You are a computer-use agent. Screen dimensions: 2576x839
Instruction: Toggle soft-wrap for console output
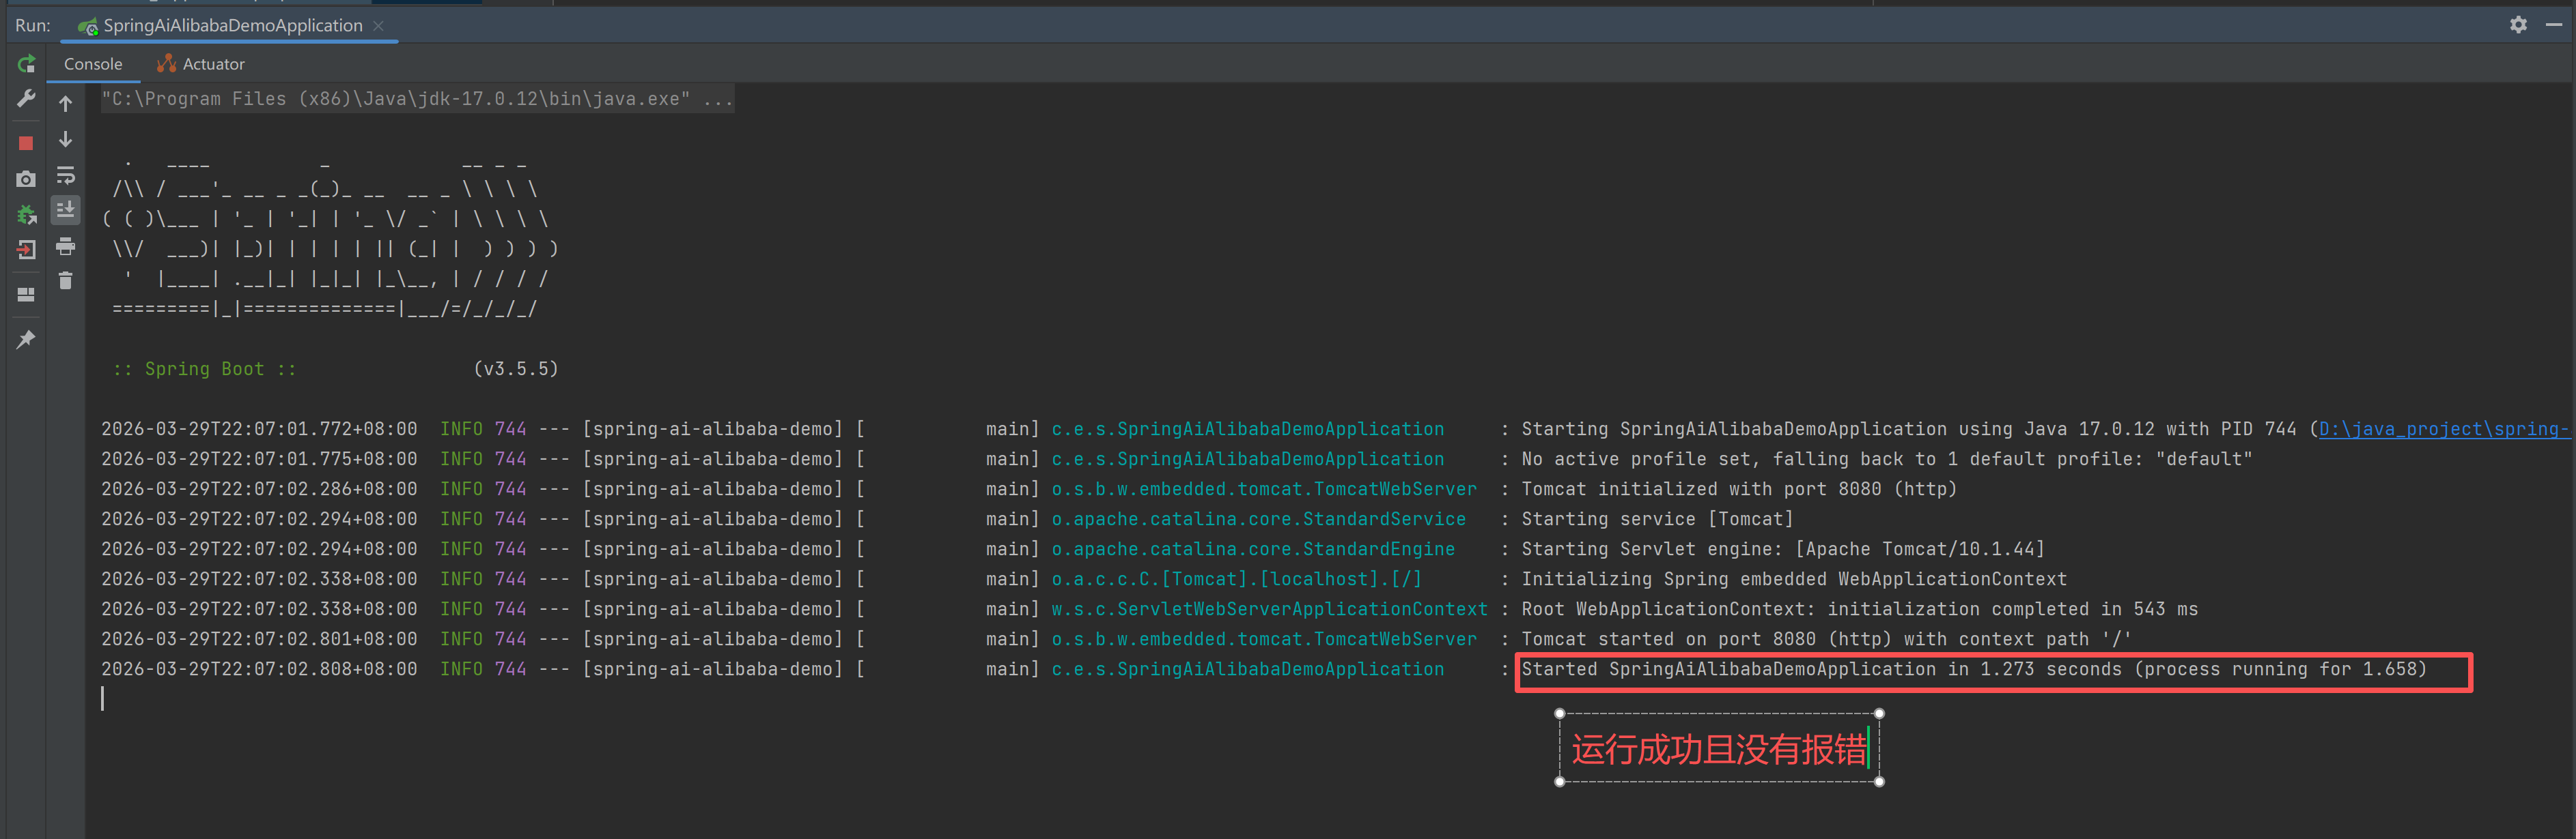click(66, 176)
